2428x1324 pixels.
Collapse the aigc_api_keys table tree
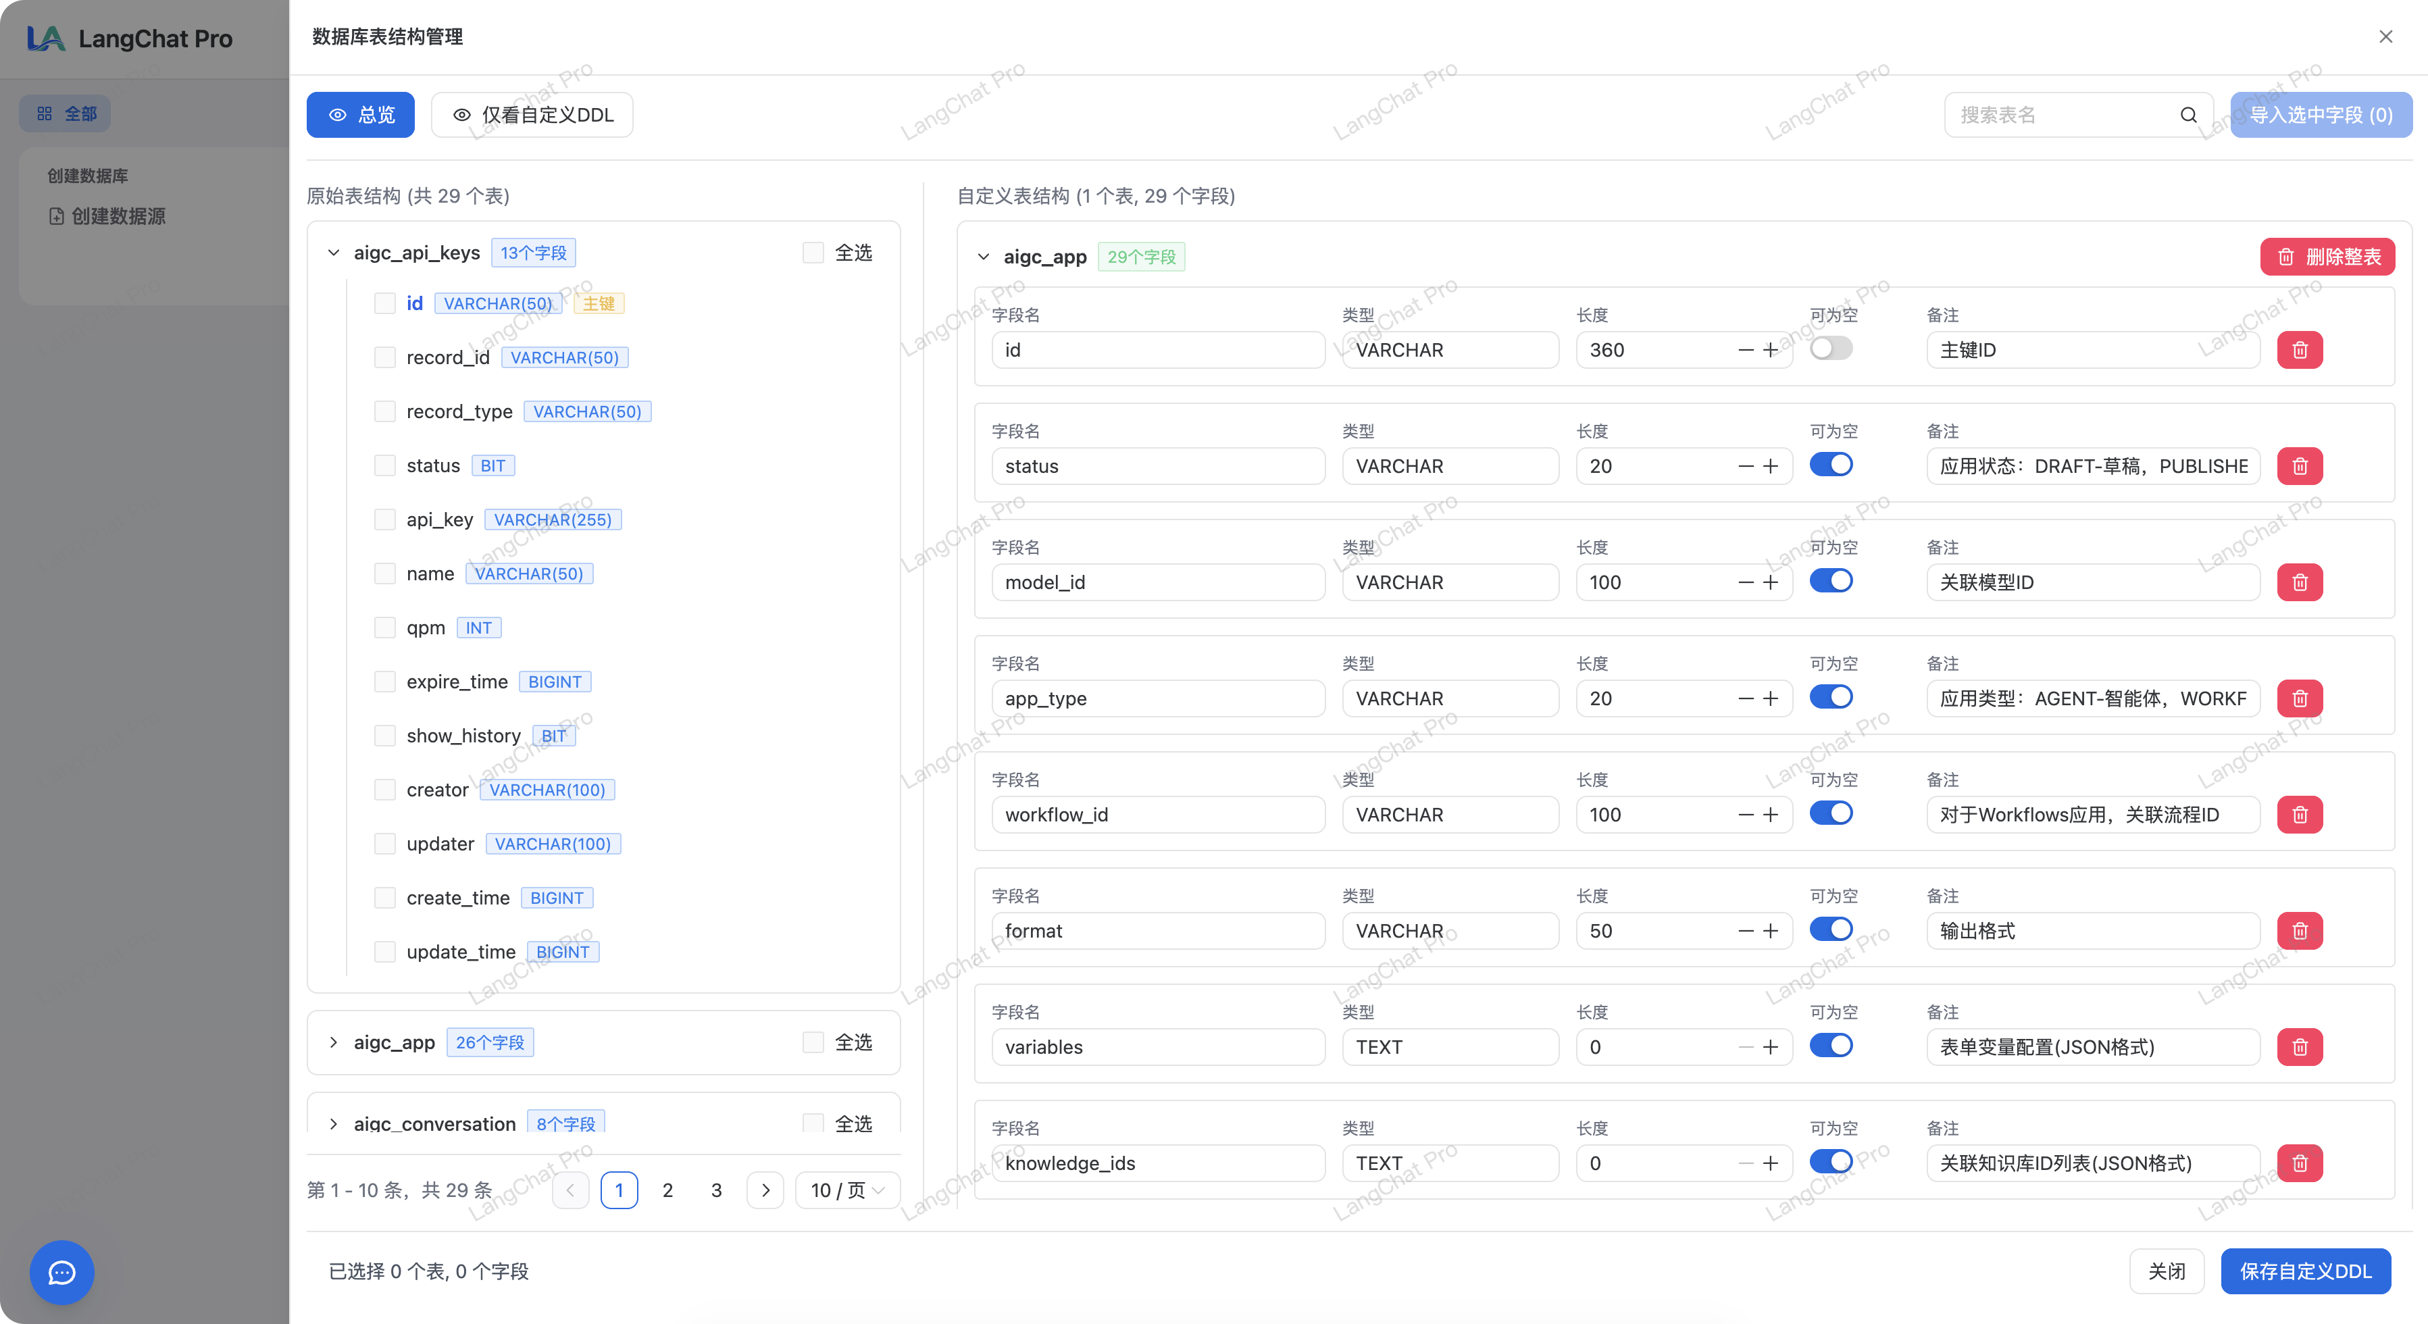334,253
